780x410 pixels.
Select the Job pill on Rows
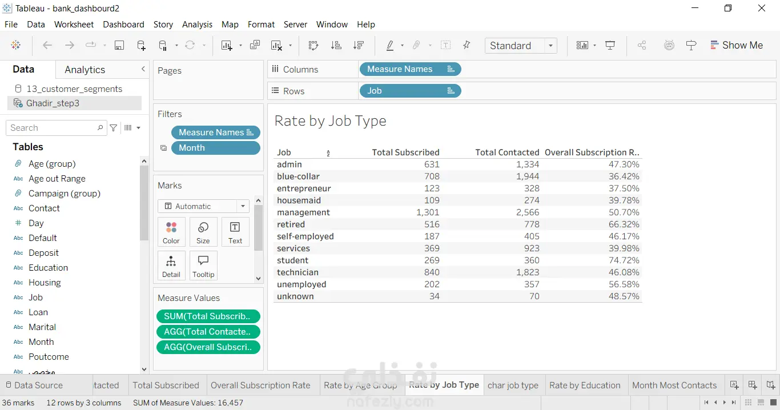410,91
